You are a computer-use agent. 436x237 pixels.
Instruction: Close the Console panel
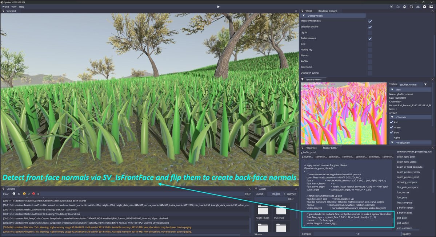(x=249, y=189)
